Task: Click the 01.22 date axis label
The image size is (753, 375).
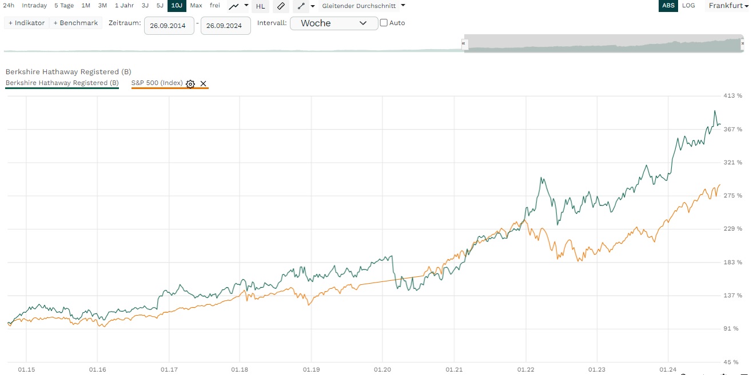Action: [x=525, y=370]
